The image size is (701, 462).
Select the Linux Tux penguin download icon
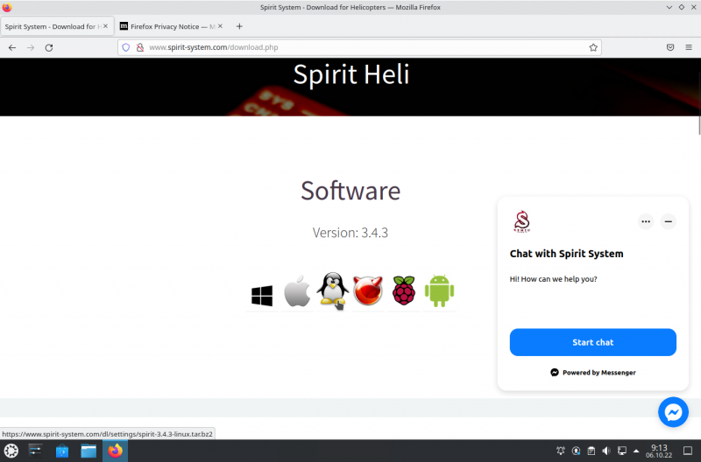point(332,290)
